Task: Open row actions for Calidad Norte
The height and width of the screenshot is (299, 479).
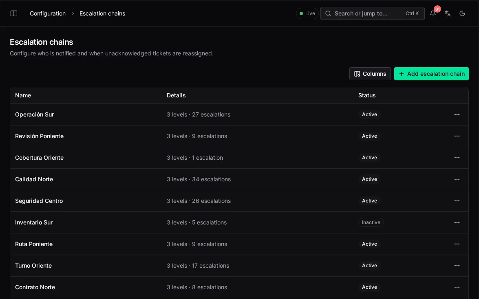Action: click(x=457, y=179)
